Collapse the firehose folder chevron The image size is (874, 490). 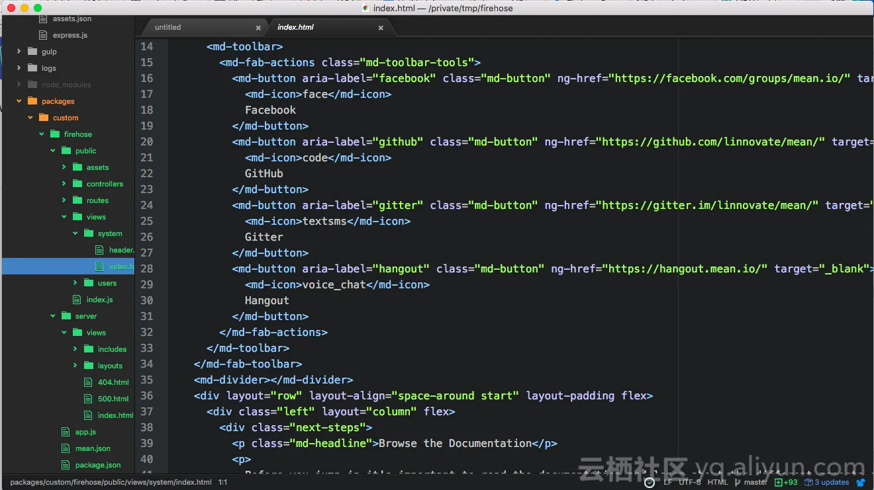(42, 134)
